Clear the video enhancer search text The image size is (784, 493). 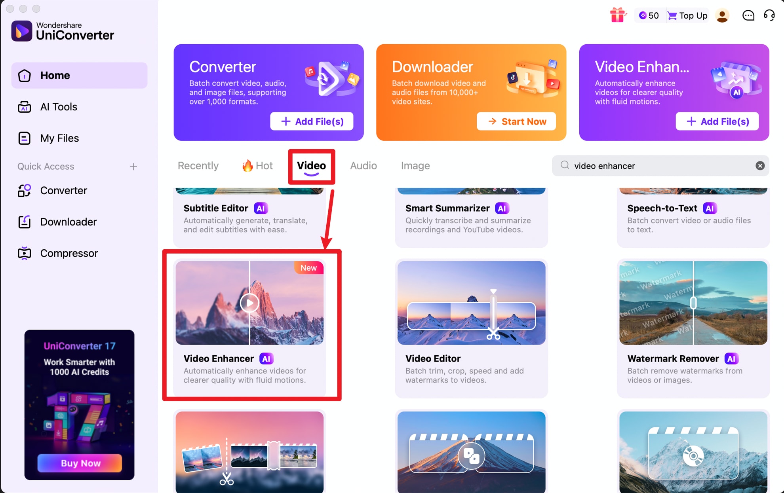point(759,166)
